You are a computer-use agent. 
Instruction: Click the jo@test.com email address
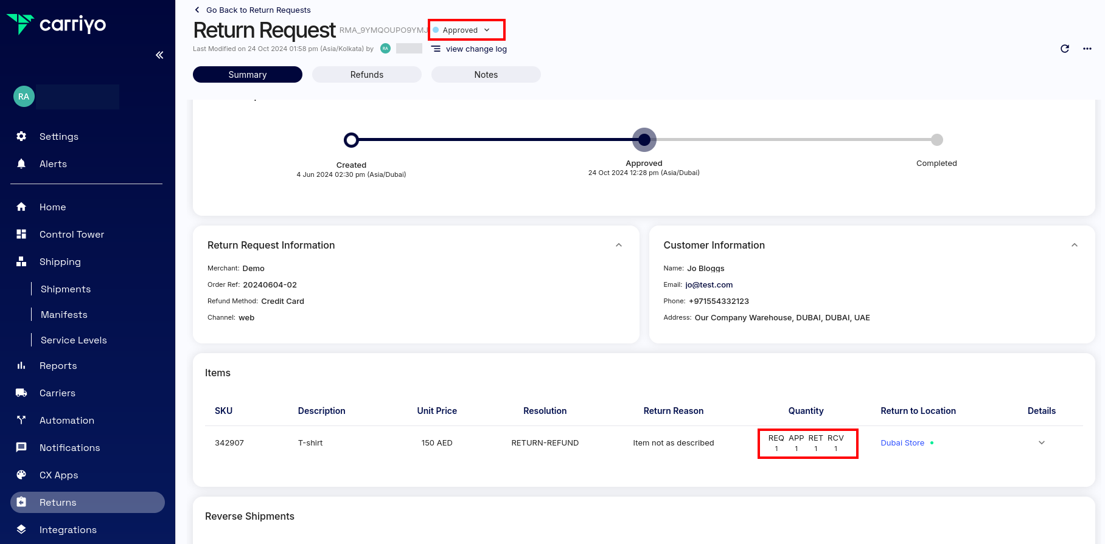pyautogui.click(x=709, y=284)
